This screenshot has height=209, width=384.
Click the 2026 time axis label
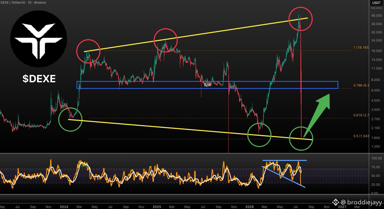tap(250, 207)
